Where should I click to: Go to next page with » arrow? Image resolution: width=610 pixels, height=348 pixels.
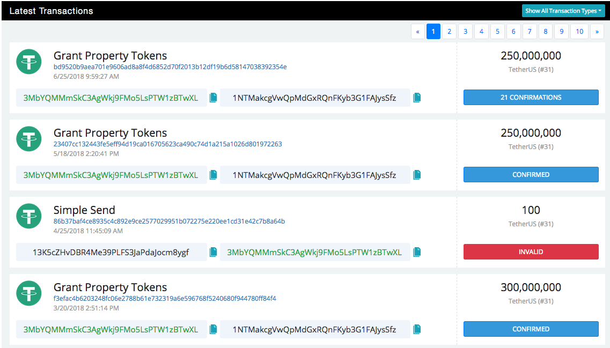click(x=597, y=32)
